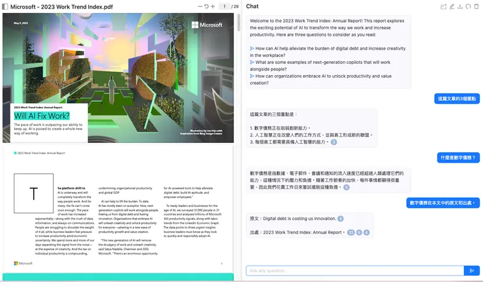Viewport: 483px width, 282px height.
Task: Rotate the PDF with the rotate icon
Action: pos(206,6)
